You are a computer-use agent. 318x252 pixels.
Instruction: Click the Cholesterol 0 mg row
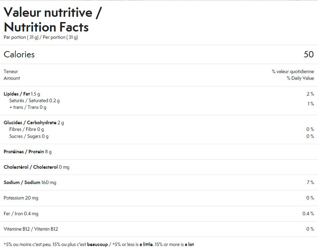coord(36,167)
